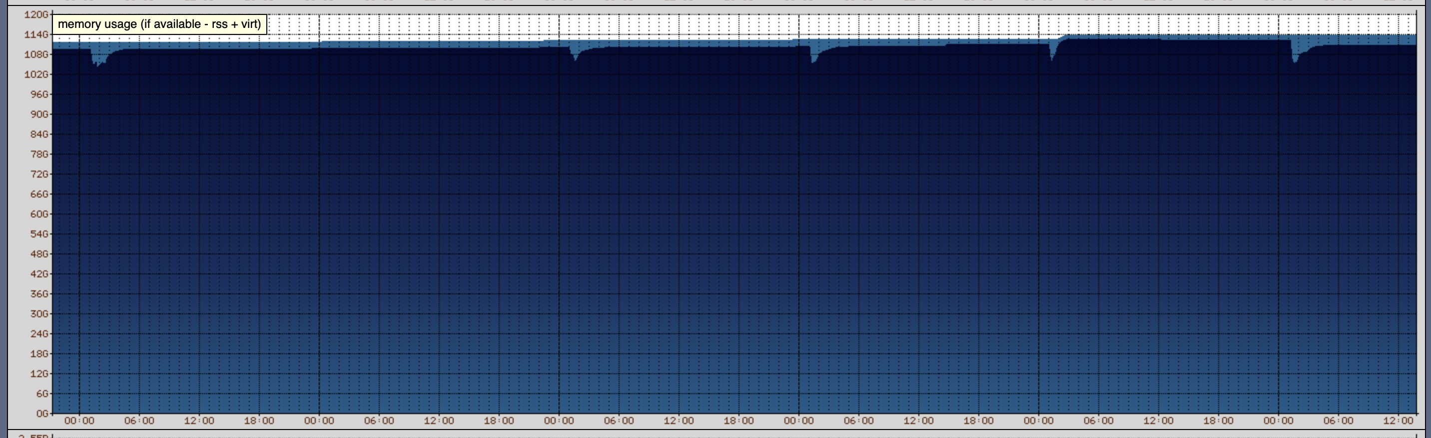Click the 108G y-axis label
Image resolution: width=1431 pixels, height=438 pixels.
click(x=36, y=54)
